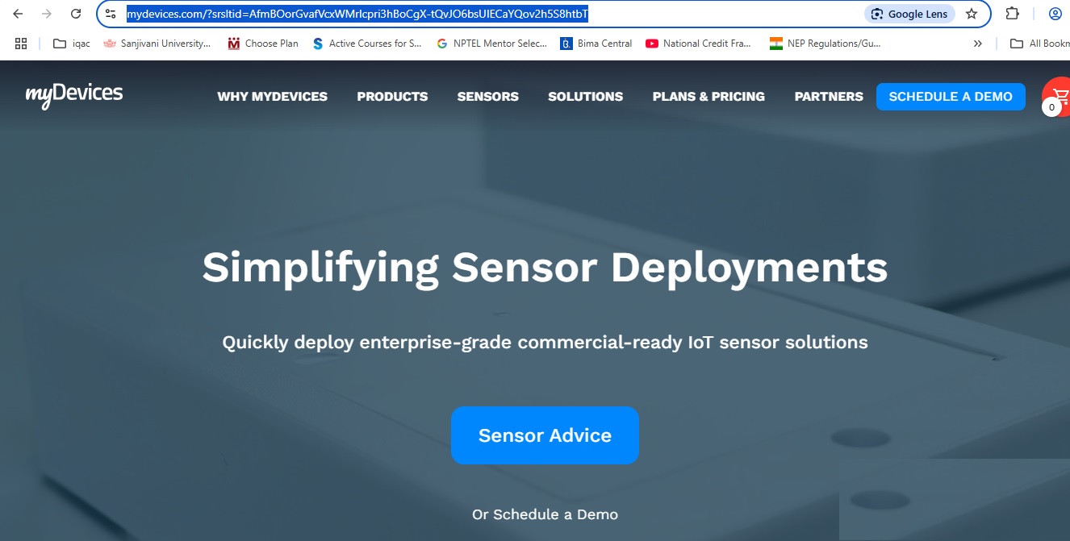Image resolution: width=1070 pixels, height=541 pixels.
Task: Open Active Courses for S... bookmark
Action: tap(367, 44)
